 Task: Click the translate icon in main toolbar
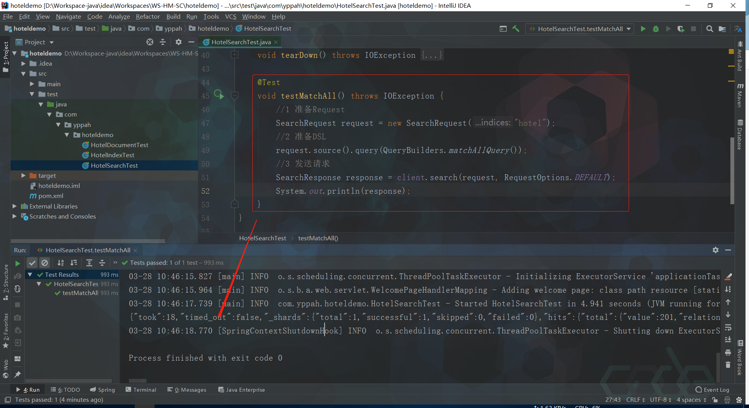738,29
